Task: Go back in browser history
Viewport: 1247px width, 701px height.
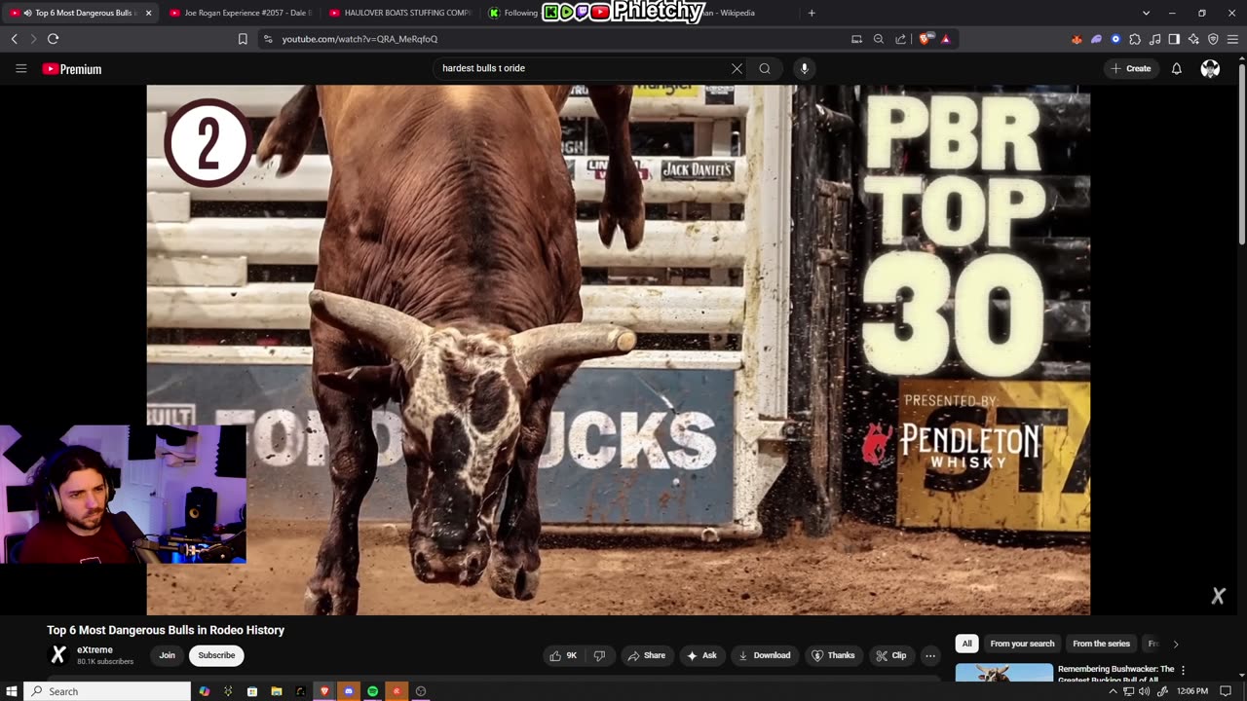Action: pos(14,39)
